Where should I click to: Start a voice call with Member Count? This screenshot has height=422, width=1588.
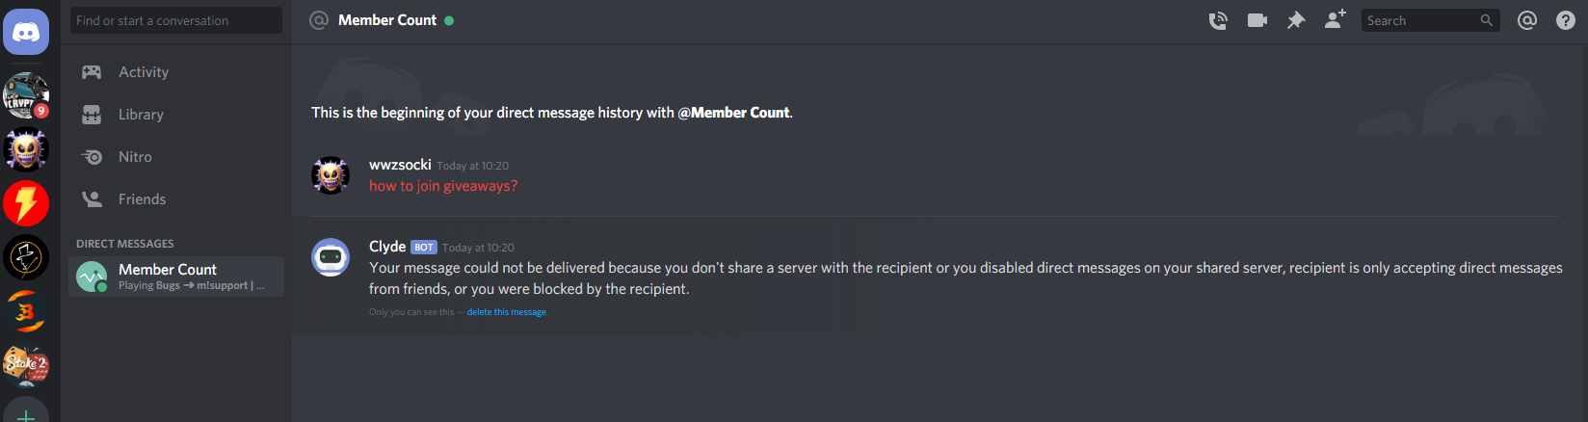1218,20
